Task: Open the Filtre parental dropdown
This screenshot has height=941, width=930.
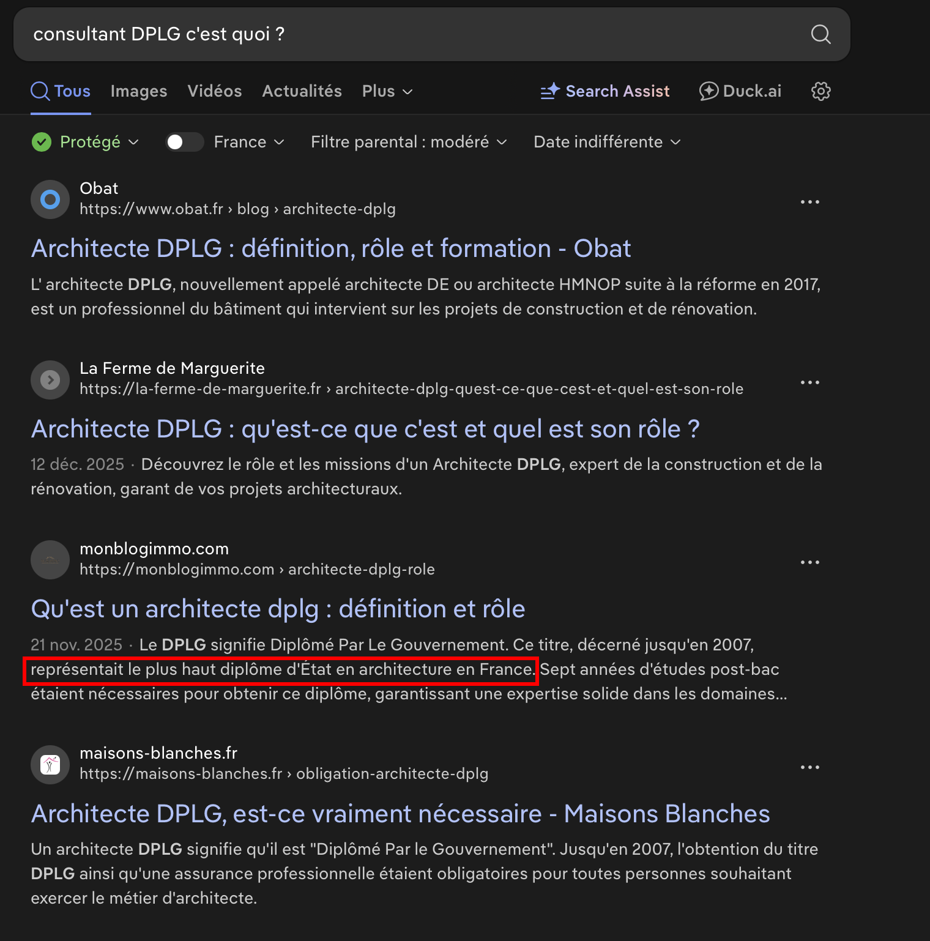Action: (409, 142)
